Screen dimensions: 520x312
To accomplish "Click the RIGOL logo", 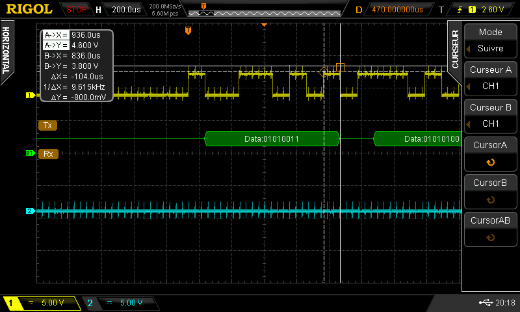I will pos(29,9).
